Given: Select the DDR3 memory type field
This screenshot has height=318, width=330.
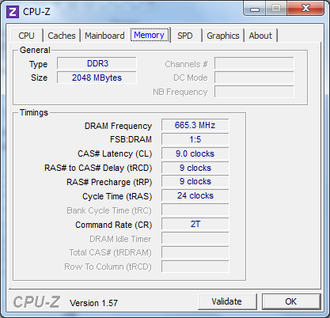Looking at the screenshot, I should (x=97, y=63).
